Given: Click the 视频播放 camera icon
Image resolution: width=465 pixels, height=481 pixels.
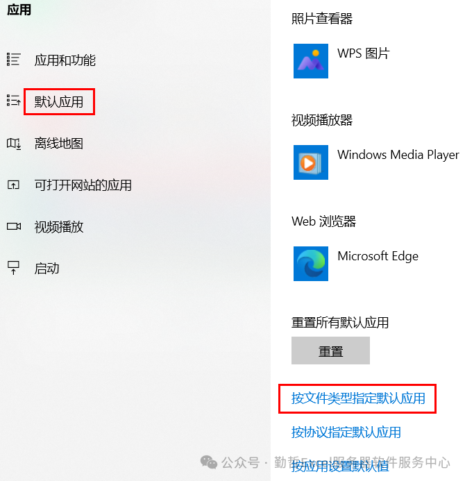Looking at the screenshot, I should coord(14,226).
